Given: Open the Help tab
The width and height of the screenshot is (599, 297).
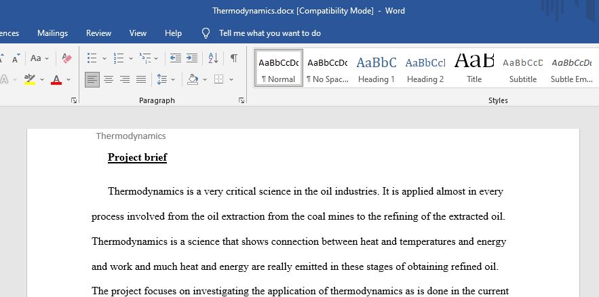Looking at the screenshot, I should click(173, 33).
